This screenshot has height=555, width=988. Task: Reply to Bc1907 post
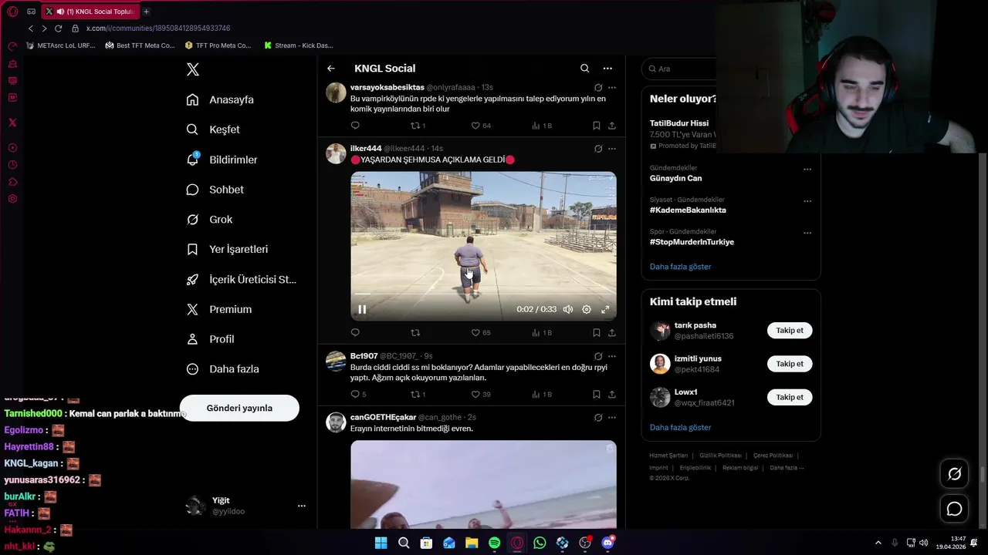(x=358, y=394)
